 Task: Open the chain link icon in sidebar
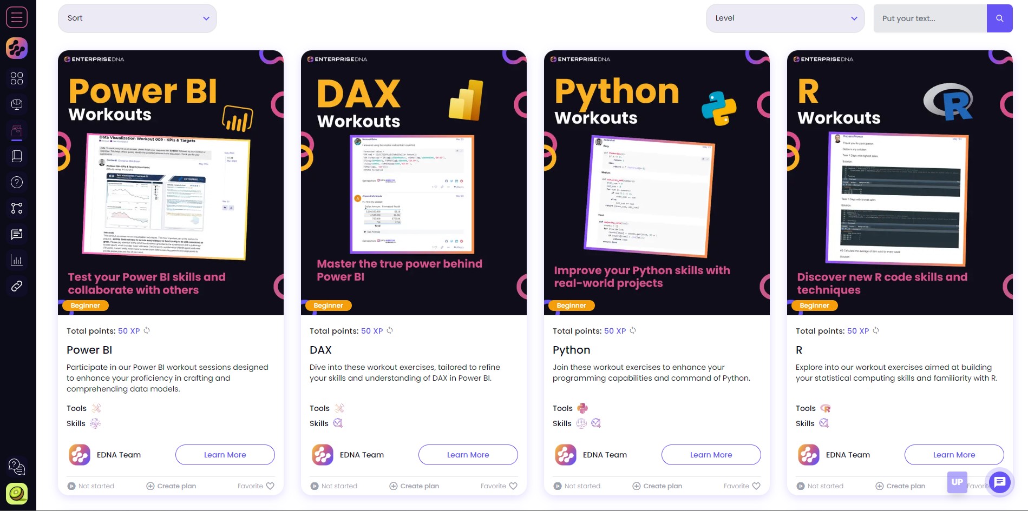click(x=17, y=286)
